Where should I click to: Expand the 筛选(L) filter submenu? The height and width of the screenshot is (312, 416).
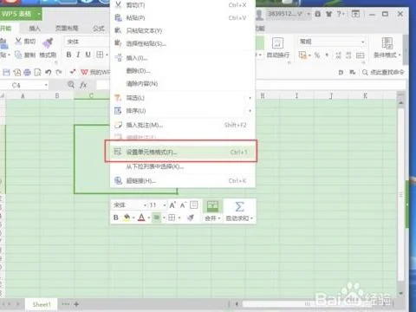(x=183, y=98)
